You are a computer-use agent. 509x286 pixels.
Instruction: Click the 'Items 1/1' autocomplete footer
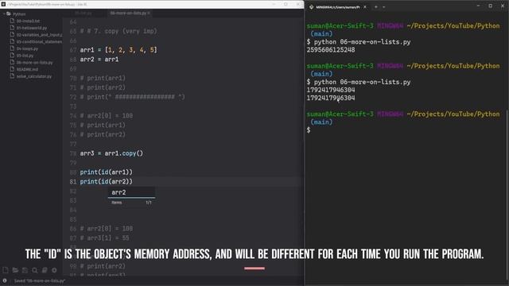(131, 203)
